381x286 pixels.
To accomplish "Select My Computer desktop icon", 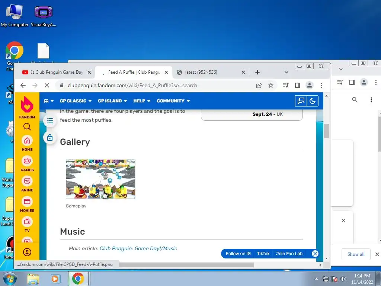I will (x=15, y=15).
